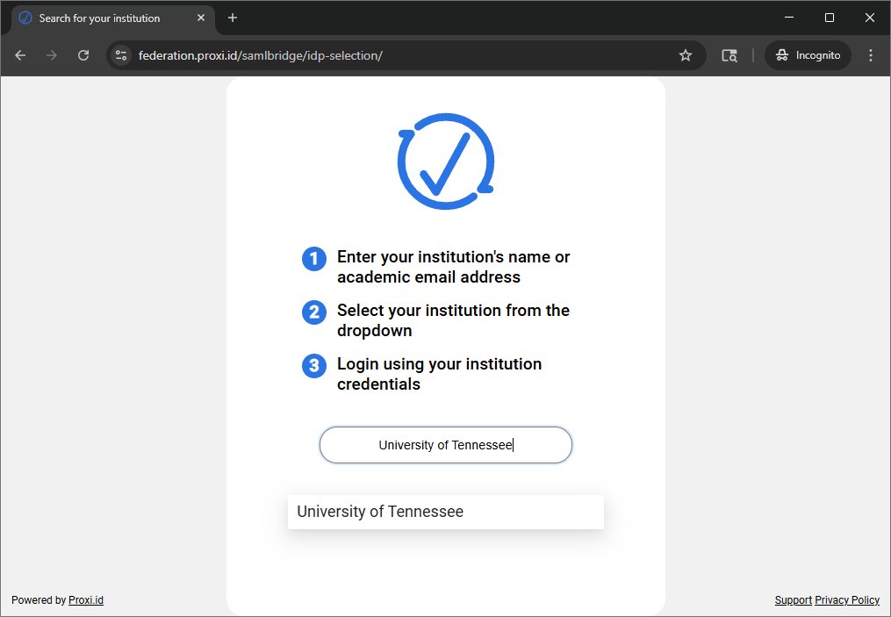
Task: Open a new tab with plus button
Action: 233,18
